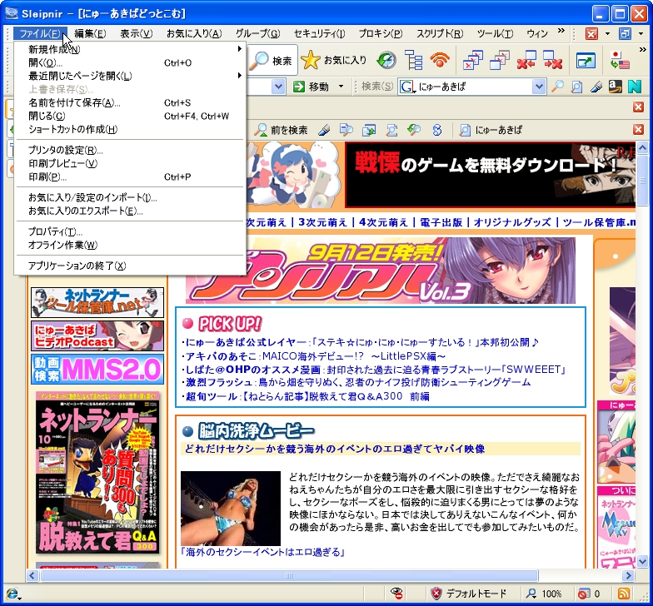Screen dimensions: 653x606
Task: Close the find bar with red X
Action: pos(638,130)
